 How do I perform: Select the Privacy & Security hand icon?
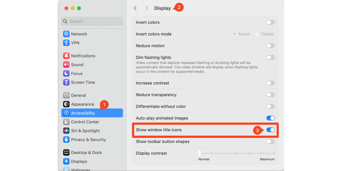pyautogui.click(x=66, y=140)
